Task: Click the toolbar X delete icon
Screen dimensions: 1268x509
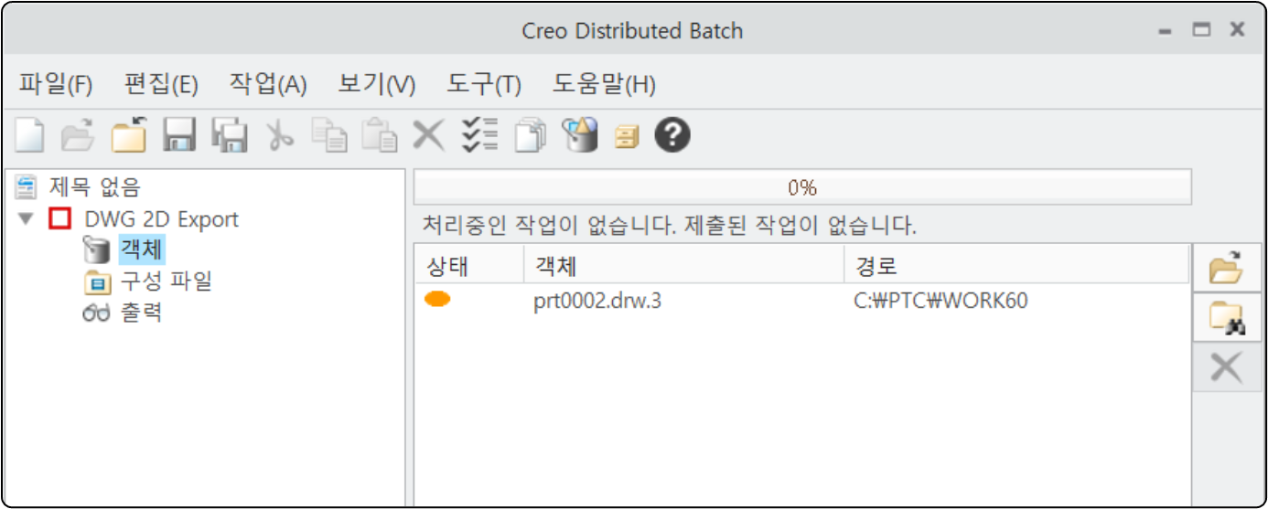Action: (x=428, y=136)
